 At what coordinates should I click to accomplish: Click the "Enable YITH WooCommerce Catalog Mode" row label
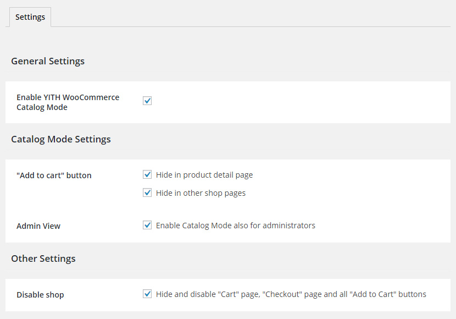point(68,102)
